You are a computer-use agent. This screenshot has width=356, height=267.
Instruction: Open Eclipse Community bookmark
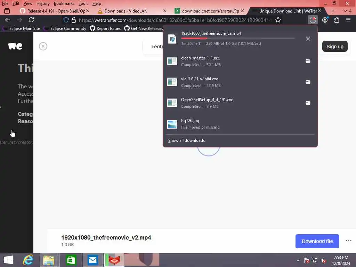(65, 29)
